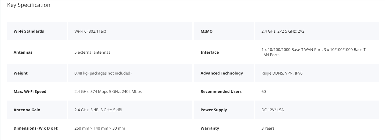The width and height of the screenshot is (385, 140).
Task: Select the MIMO label cell
Action: click(224, 31)
